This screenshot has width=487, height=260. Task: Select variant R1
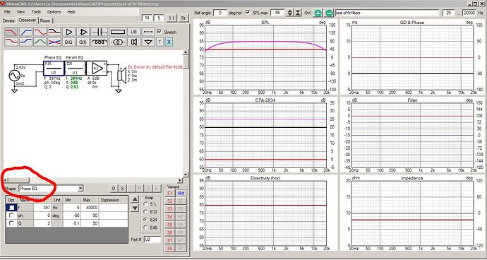click(181, 194)
